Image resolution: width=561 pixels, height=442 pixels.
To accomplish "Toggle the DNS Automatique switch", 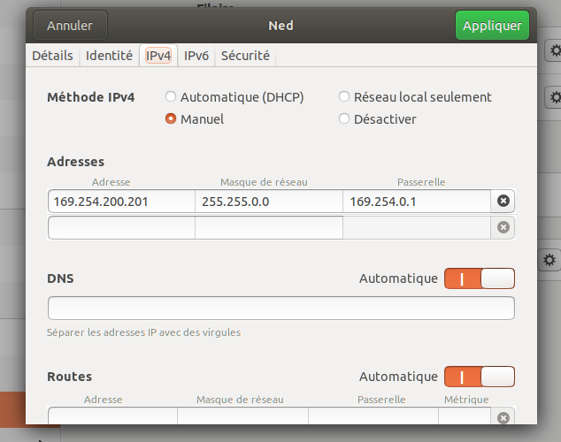I will point(479,278).
